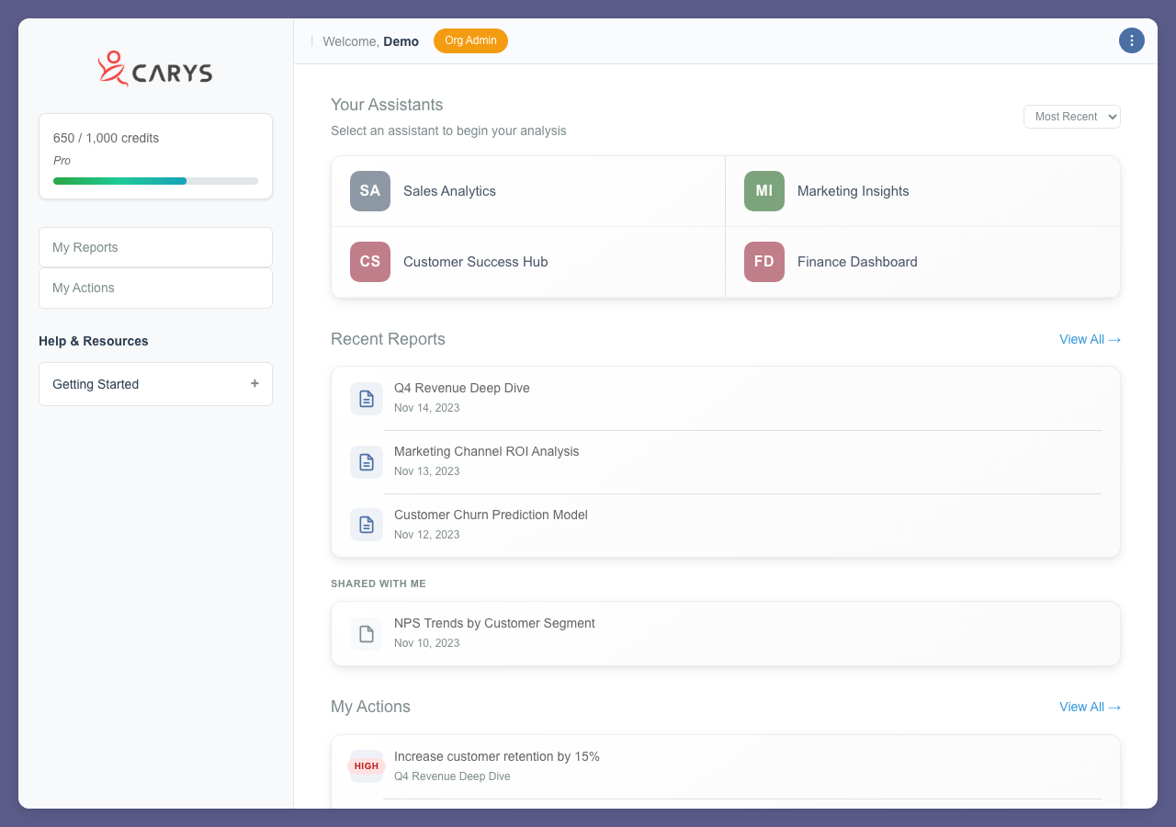Open the Customer Churn Prediction Model report
The image size is (1176, 827).
491,515
